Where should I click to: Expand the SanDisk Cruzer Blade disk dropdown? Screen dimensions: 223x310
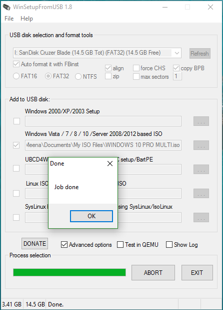point(176,53)
